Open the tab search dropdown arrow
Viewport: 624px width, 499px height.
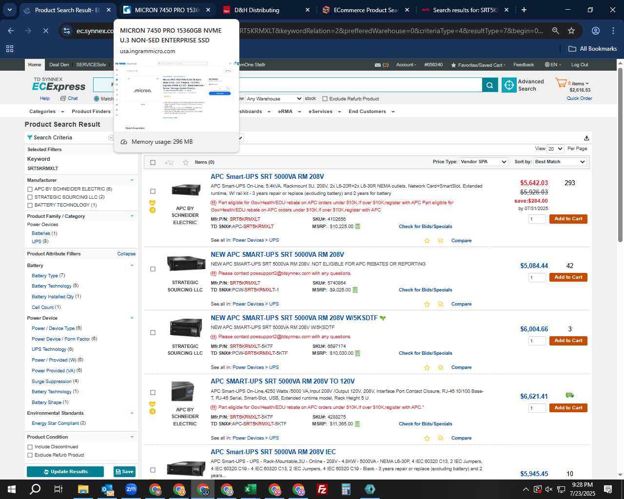click(9, 10)
